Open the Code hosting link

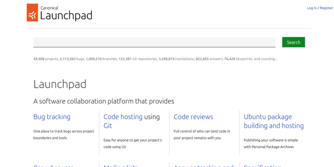(x=123, y=117)
